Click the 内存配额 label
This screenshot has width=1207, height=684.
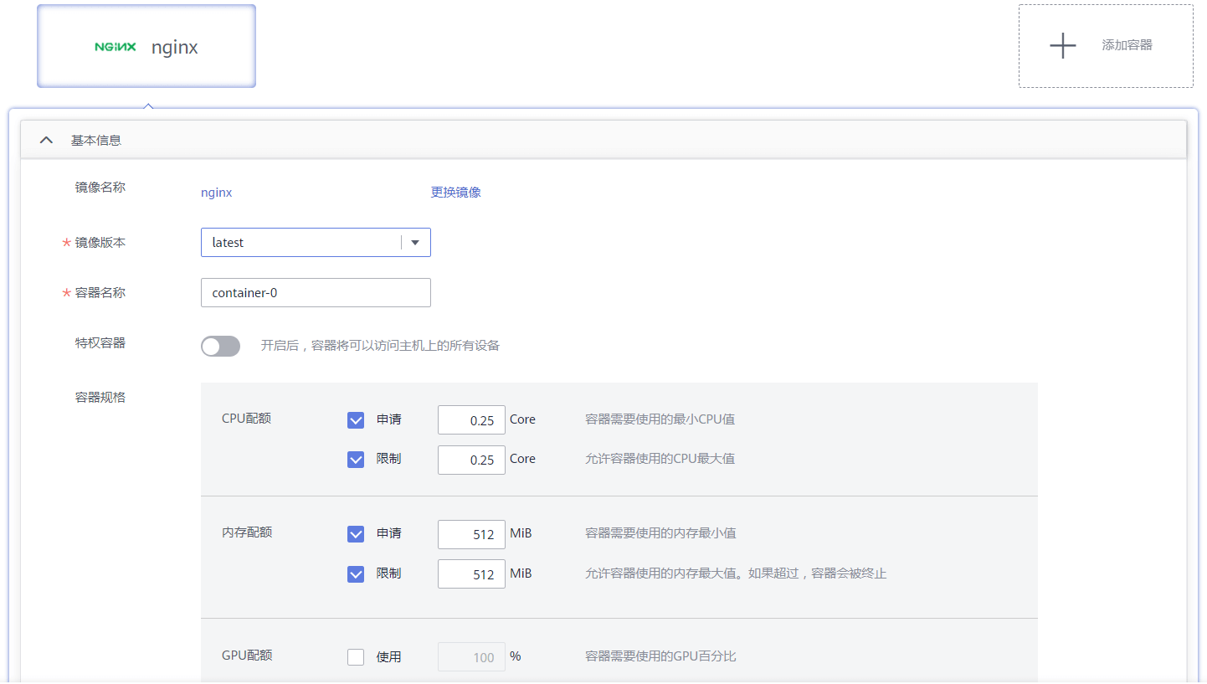pos(247,532)
